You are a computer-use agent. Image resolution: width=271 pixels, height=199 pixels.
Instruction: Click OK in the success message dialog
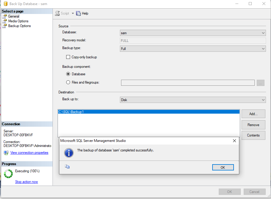(223, 167)
